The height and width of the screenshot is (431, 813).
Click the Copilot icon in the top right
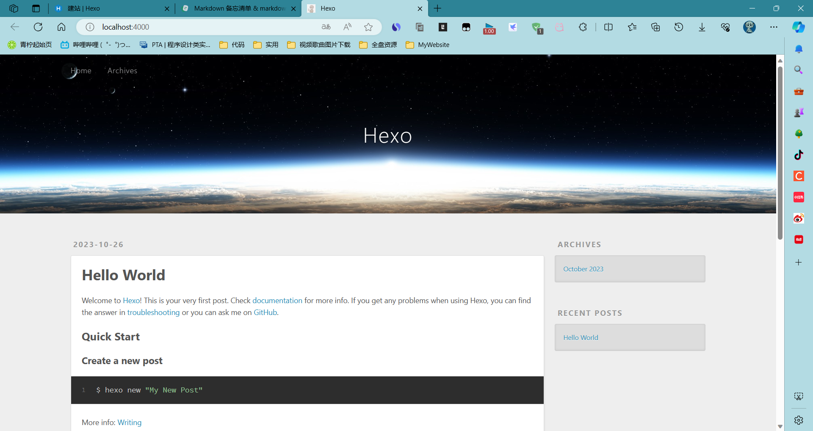(799, 27)
